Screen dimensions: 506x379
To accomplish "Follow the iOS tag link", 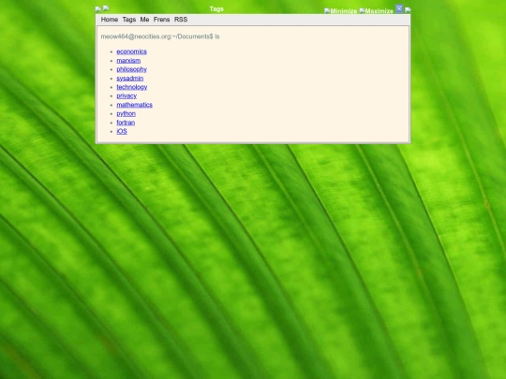I will (122, 132).
